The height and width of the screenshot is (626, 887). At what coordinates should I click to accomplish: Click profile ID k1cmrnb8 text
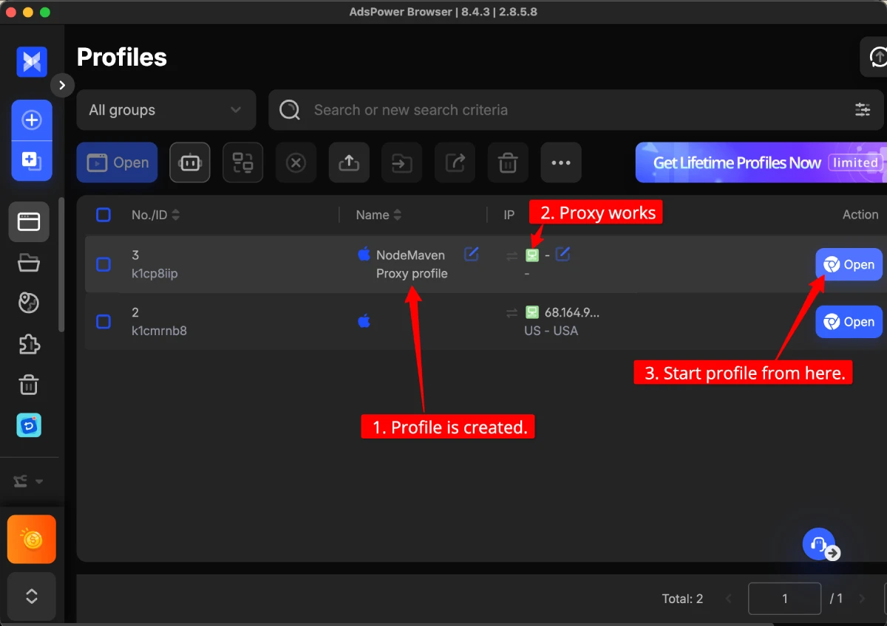(x=159, y=331)
